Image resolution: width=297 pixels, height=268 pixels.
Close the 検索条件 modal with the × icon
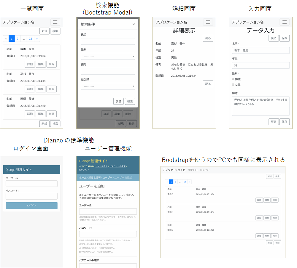[133, 24]
